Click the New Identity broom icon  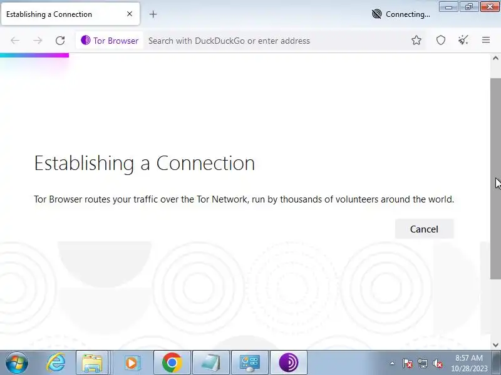pyautogui.click(x=463, y=40)
